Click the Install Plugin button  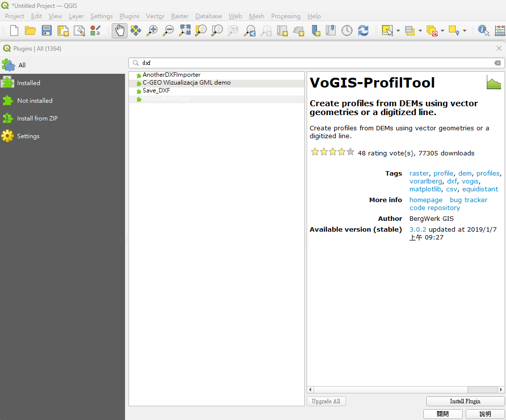[465, 401]
